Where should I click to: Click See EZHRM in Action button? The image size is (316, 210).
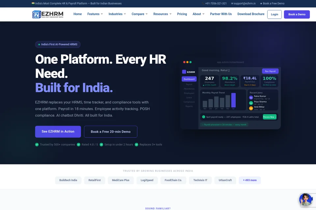tap(58, 132)
